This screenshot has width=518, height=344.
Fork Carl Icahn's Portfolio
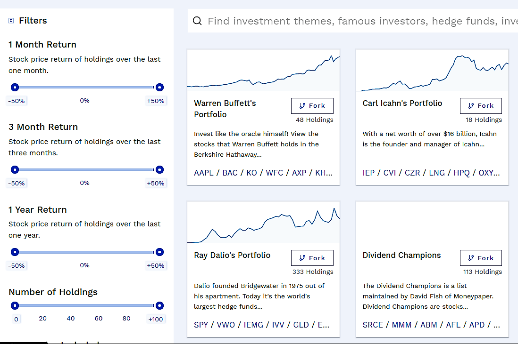481,106
